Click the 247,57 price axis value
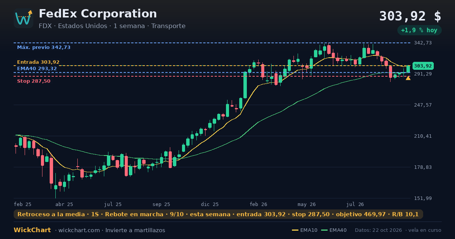This screenshot has height=239, width=455. [x=423, y=105]
